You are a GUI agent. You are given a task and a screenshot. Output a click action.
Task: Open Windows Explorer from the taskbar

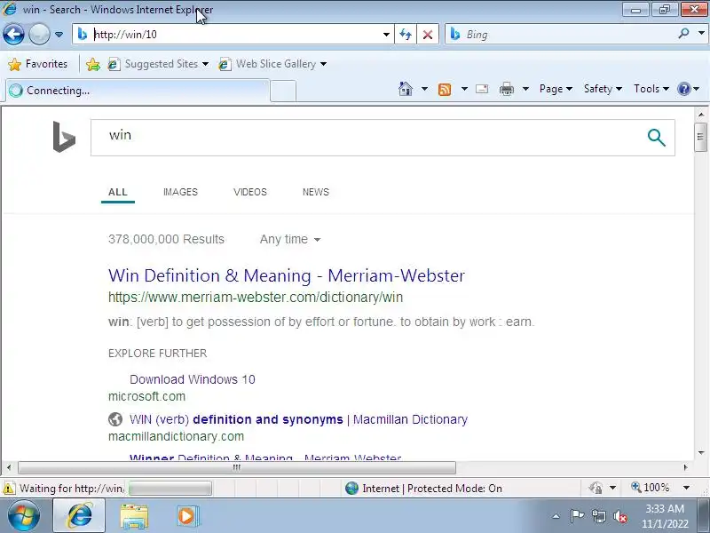134,516
